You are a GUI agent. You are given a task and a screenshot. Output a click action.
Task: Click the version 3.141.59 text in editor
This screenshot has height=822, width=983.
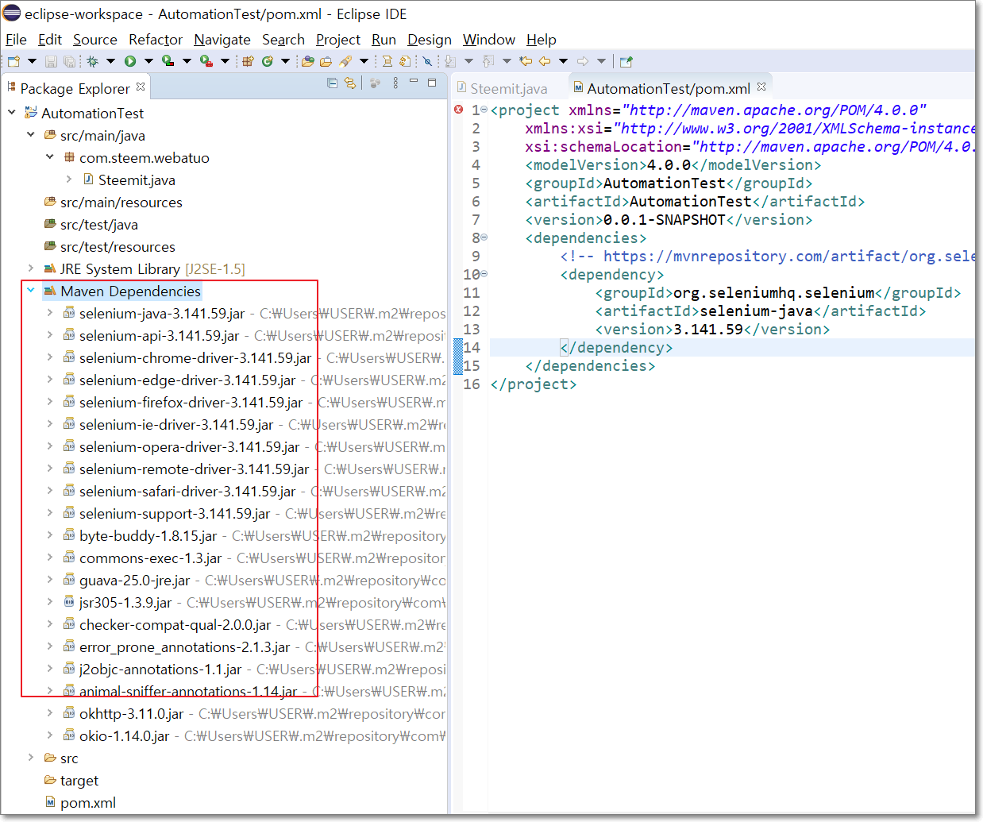coord(708,330)
